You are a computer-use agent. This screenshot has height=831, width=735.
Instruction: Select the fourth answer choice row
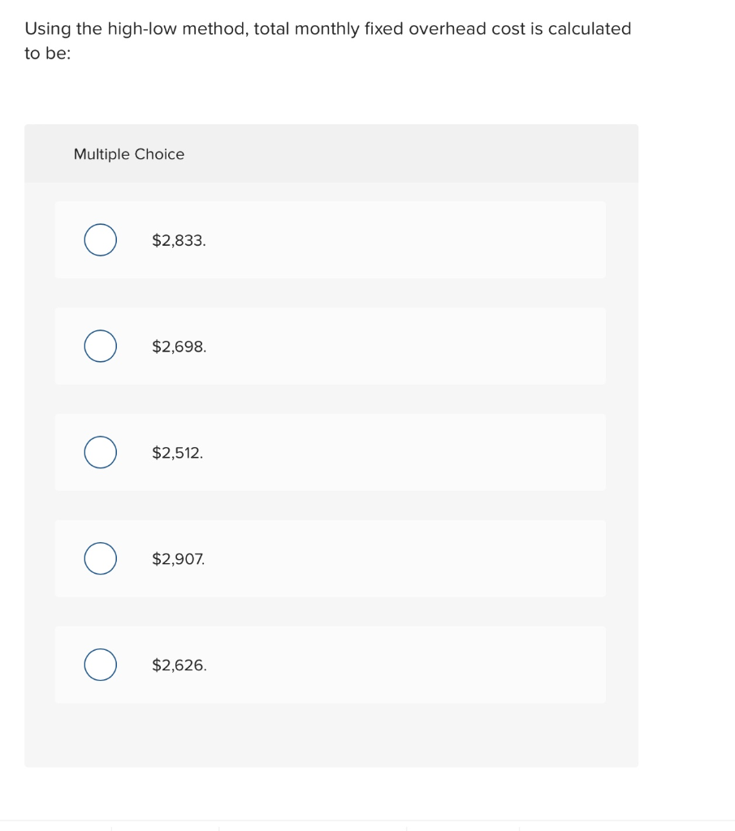(330, 558)
